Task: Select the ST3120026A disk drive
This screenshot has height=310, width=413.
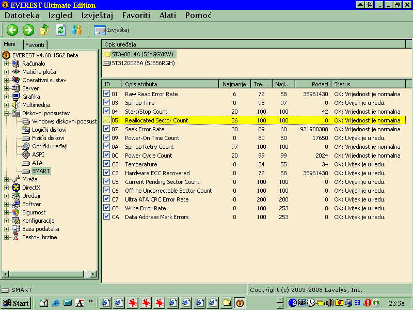Action: click(x=142, y=63)
